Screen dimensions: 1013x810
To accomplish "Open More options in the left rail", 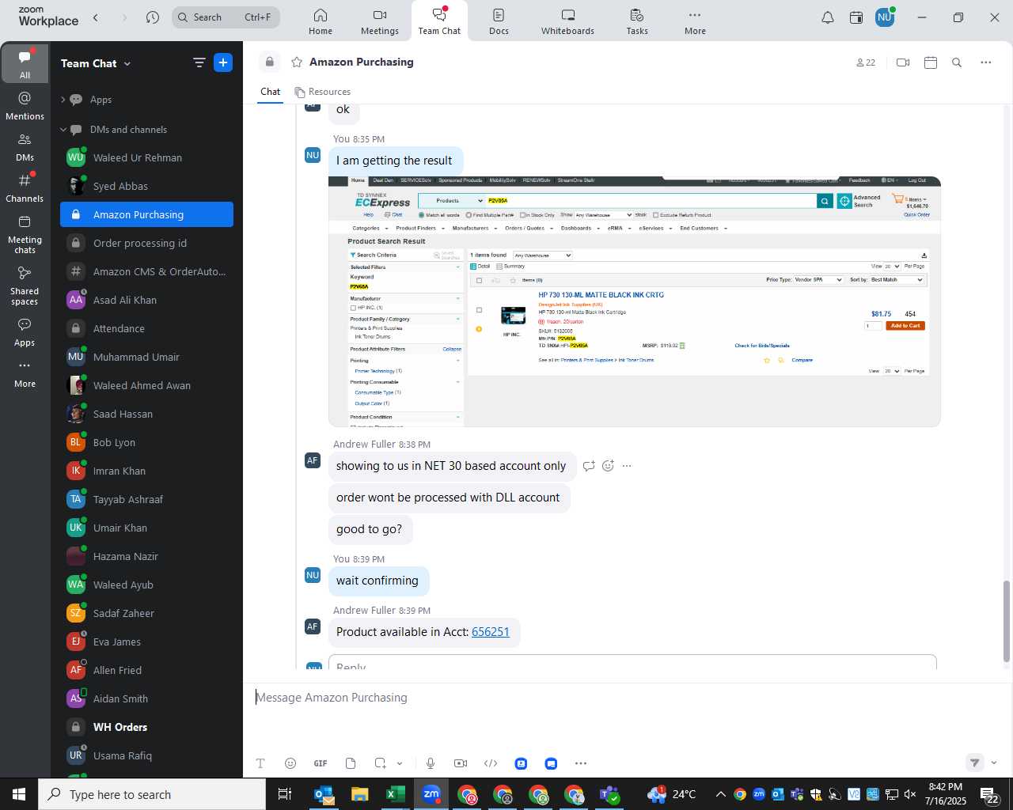I will tap(25, 374).
